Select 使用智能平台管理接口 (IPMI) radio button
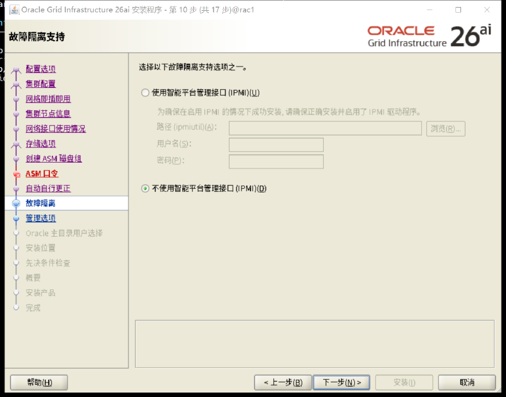 145,93
